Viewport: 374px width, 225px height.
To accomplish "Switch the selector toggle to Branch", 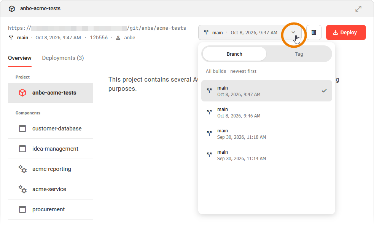I will click(x=234, y=54).
